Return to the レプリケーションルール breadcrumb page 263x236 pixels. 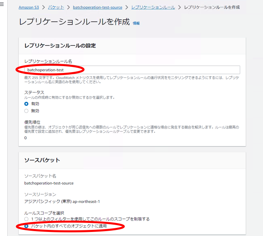point(153,7)
